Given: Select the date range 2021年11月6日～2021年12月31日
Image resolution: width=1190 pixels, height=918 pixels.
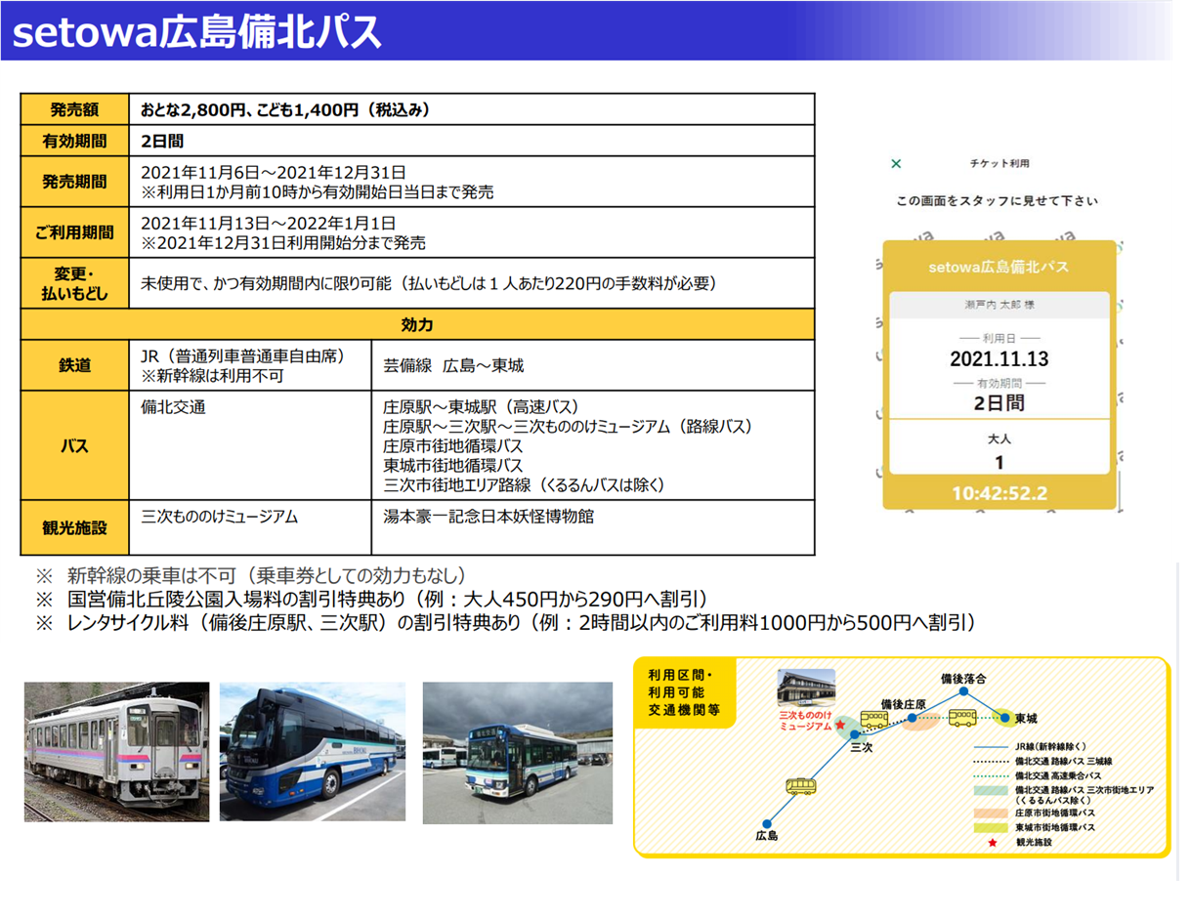Looking at the screenshot, I should tap(274, 172).
